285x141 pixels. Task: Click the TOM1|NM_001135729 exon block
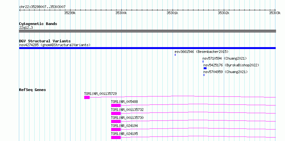coord(87,97)
